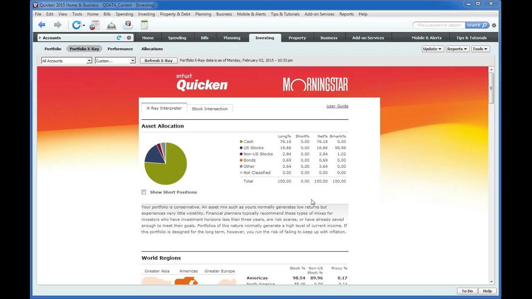The image size is (532, 299).
Task: Click the Quicken app icon in title bar
Action: coord(35,5)
